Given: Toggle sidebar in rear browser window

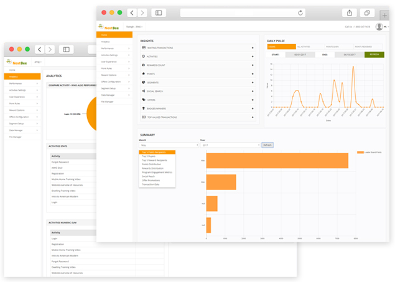Looking at the screenshot, I should pos(67,50).
